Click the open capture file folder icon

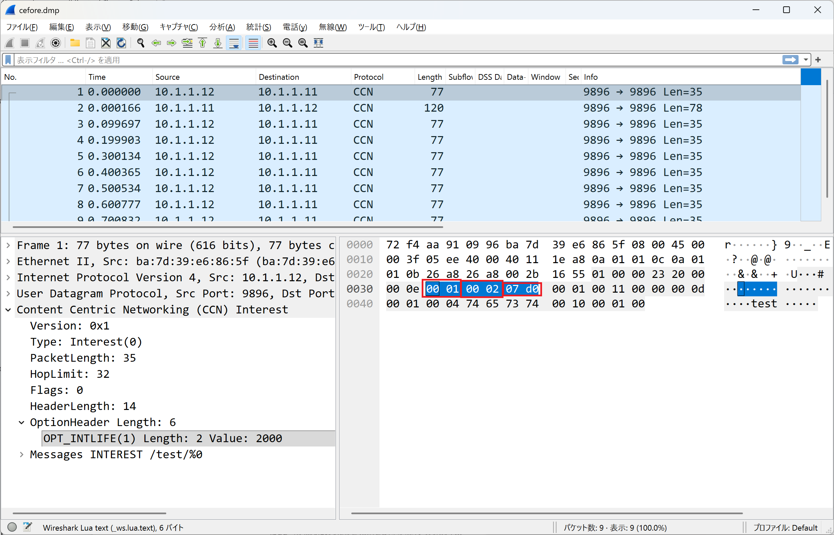click(75, 43)
